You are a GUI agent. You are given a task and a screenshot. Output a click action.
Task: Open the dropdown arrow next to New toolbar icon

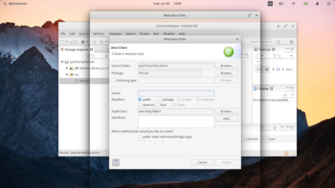(67, 42)
